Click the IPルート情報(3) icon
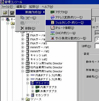 pos(52,28)
